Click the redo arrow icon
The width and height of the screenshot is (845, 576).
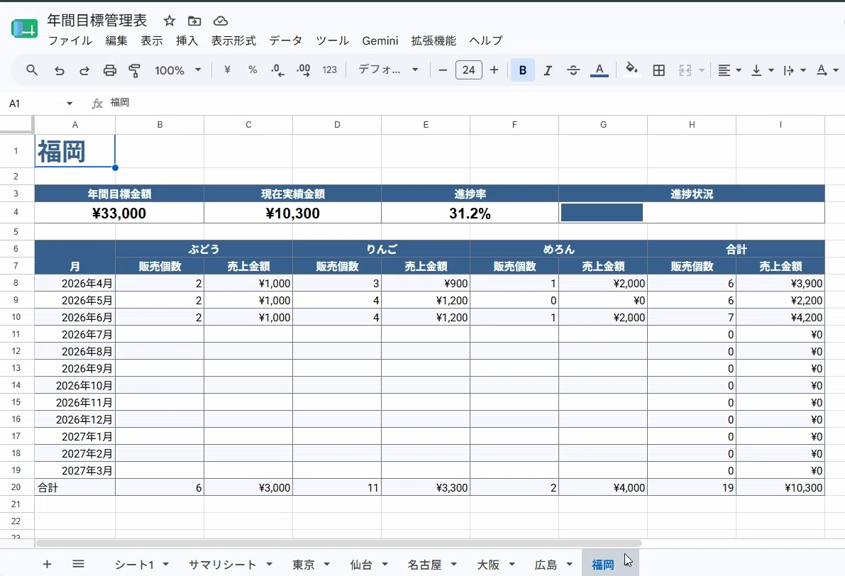(84, 70)
